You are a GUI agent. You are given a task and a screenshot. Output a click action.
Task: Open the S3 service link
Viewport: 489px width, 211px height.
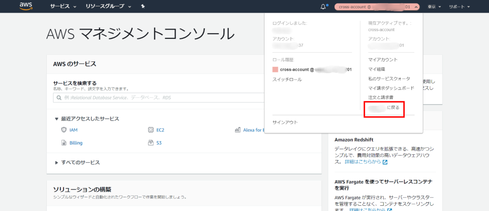pos(159,143)
